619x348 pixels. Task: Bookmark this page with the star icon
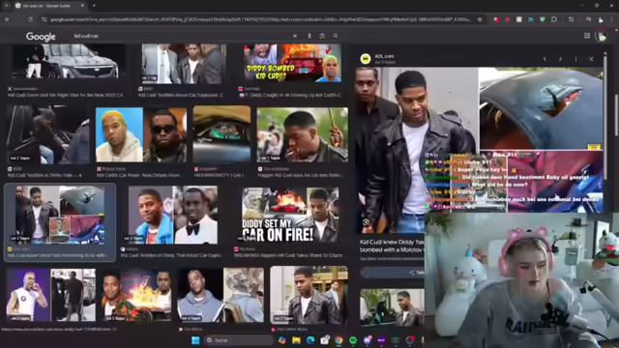coord(480,19)
